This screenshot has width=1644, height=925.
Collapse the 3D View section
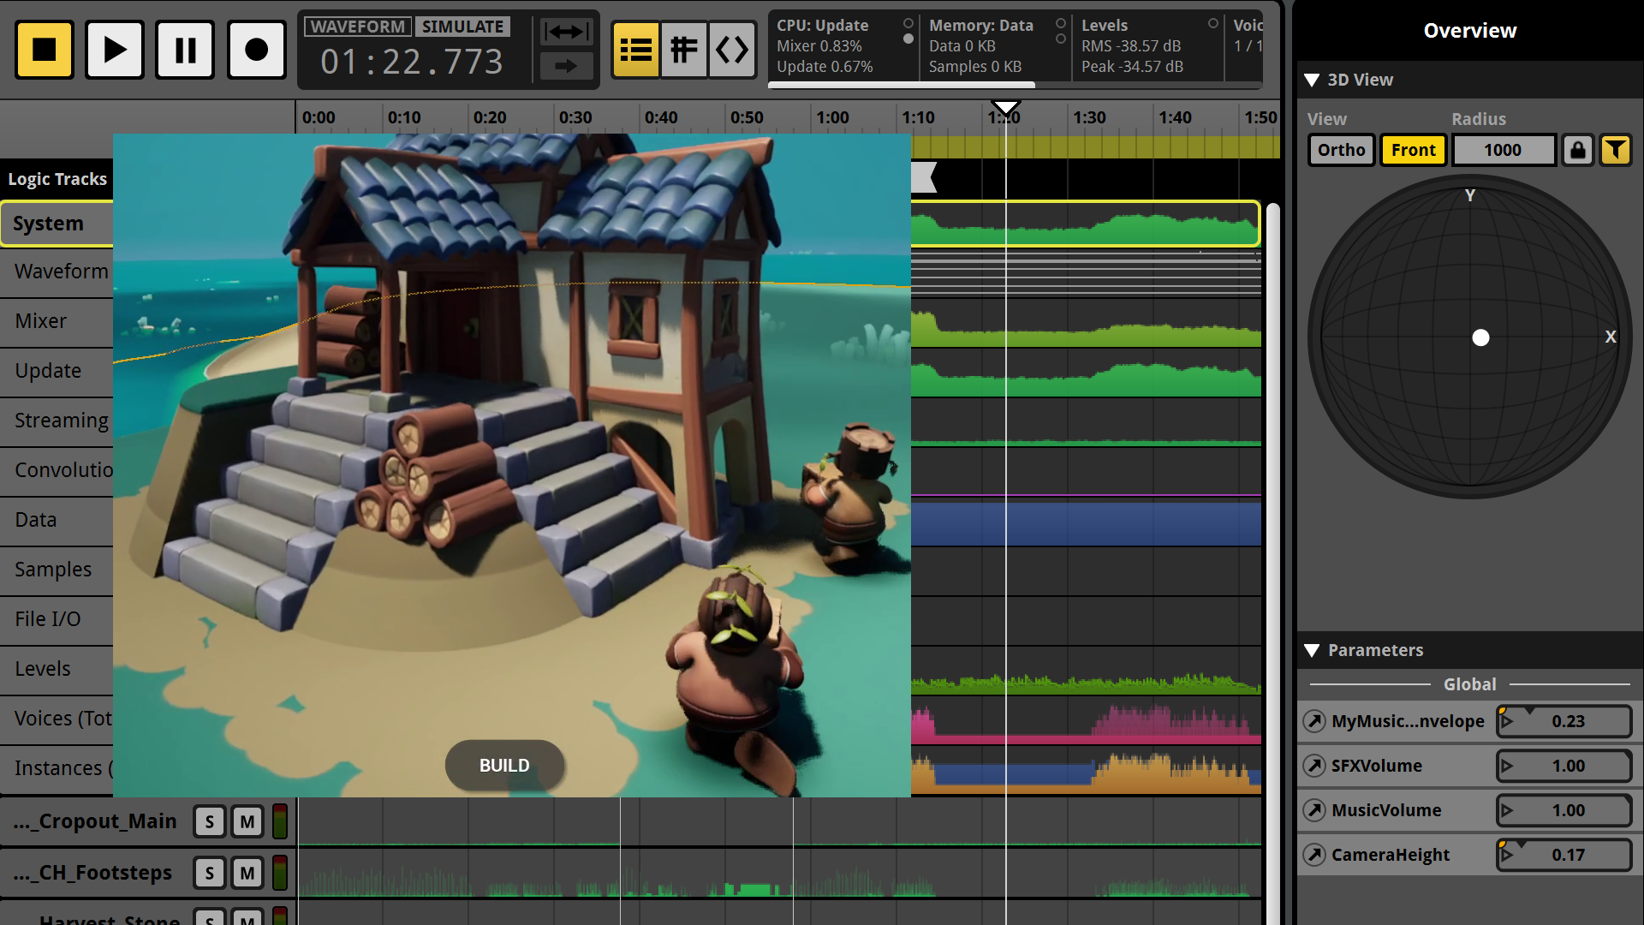pyautogui.click(x=1312, y=80)
